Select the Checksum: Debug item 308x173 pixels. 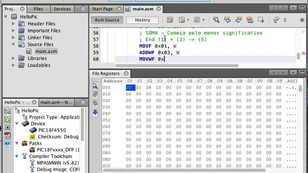pos(54,136)
